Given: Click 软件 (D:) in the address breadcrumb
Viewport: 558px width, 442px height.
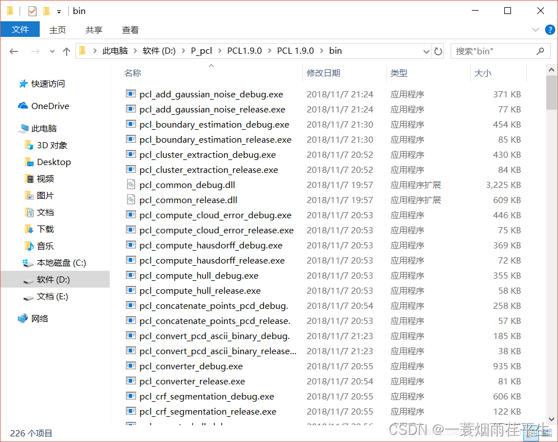Looking at the screenshot, I should [x=159, y=51].
